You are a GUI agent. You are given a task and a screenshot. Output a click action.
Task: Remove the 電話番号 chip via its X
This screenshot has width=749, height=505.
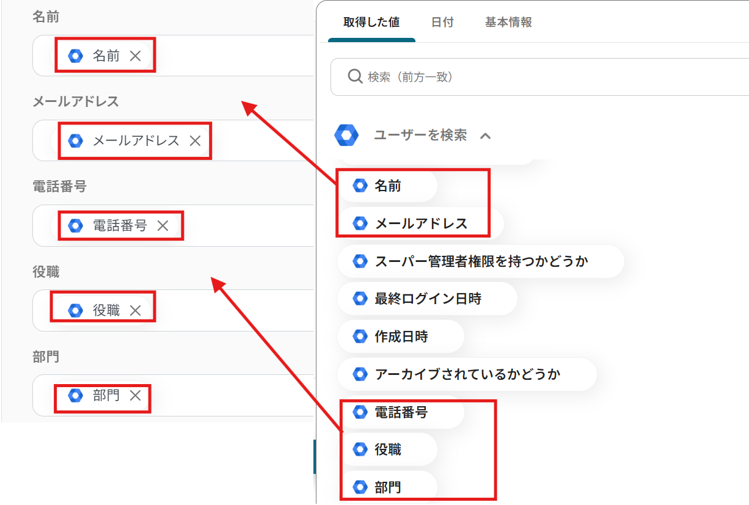[163, 226]
